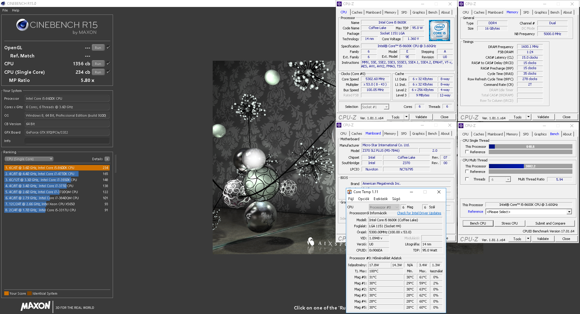Click the Cinebench rendered scene image
The width and height of the screenshot is (580, 314).
pyautogui.click(x=274, y=157)
